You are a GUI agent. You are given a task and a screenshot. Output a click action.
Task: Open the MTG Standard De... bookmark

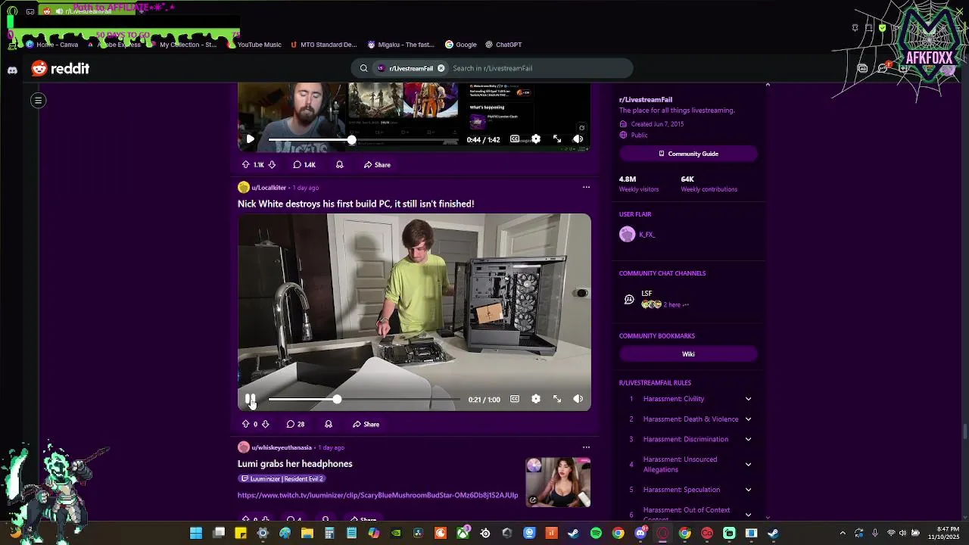(323, 45)
